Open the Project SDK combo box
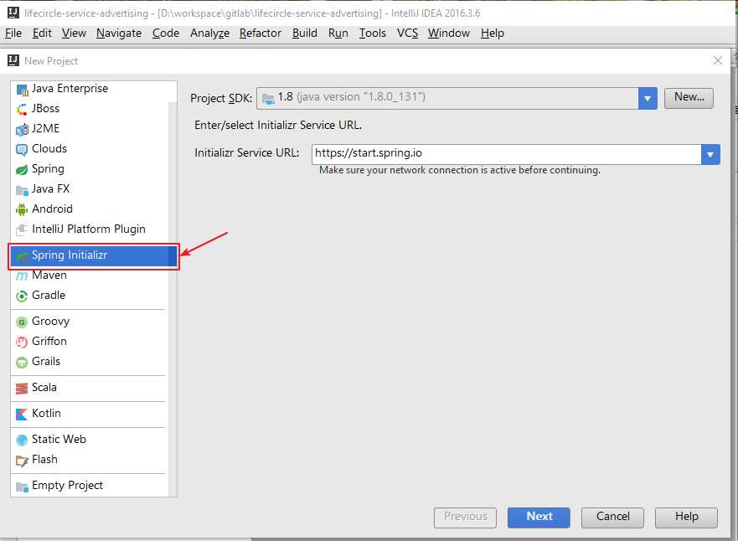 point(457,98)
